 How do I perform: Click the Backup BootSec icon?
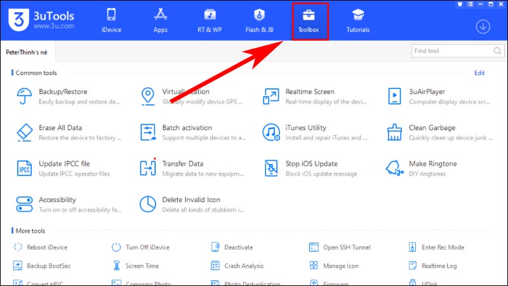click(x=18, y=266)
